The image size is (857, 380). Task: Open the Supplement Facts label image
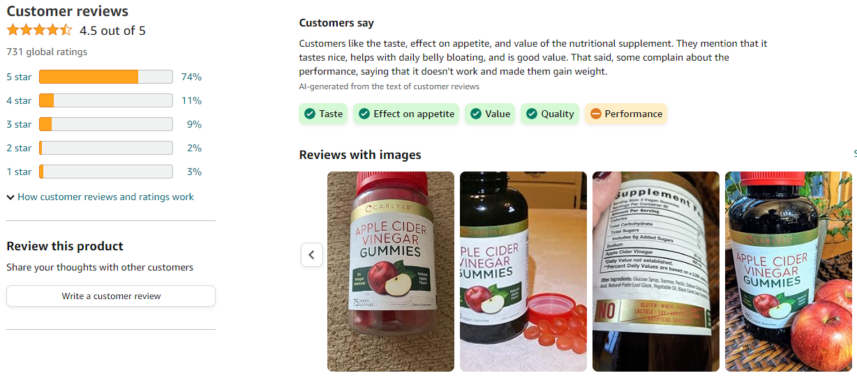coord(656,271)
